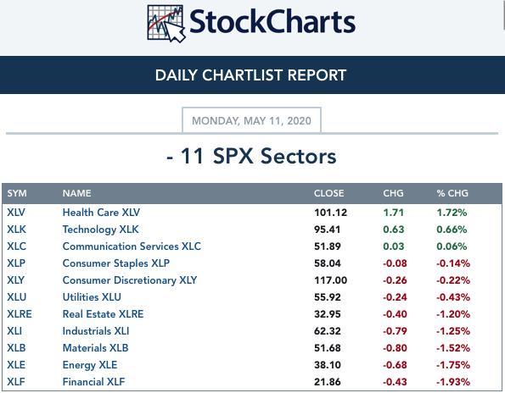The width and height of the screenshot is (505, 393).
Task: Click the CLOSE column header
Action: 328,193
